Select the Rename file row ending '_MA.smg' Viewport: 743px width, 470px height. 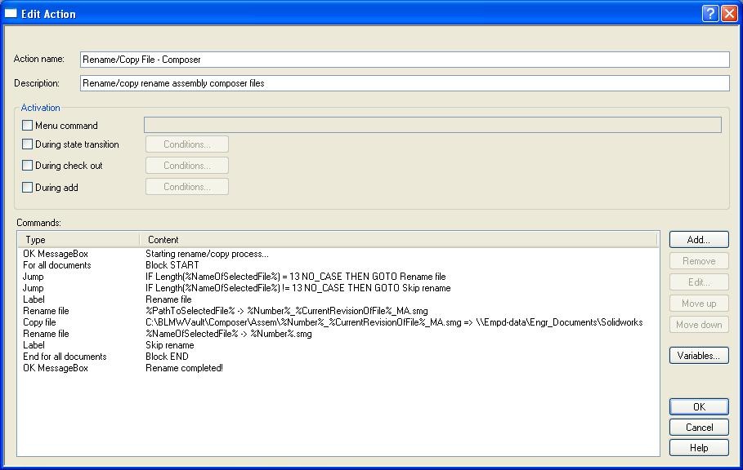point(338,311)
